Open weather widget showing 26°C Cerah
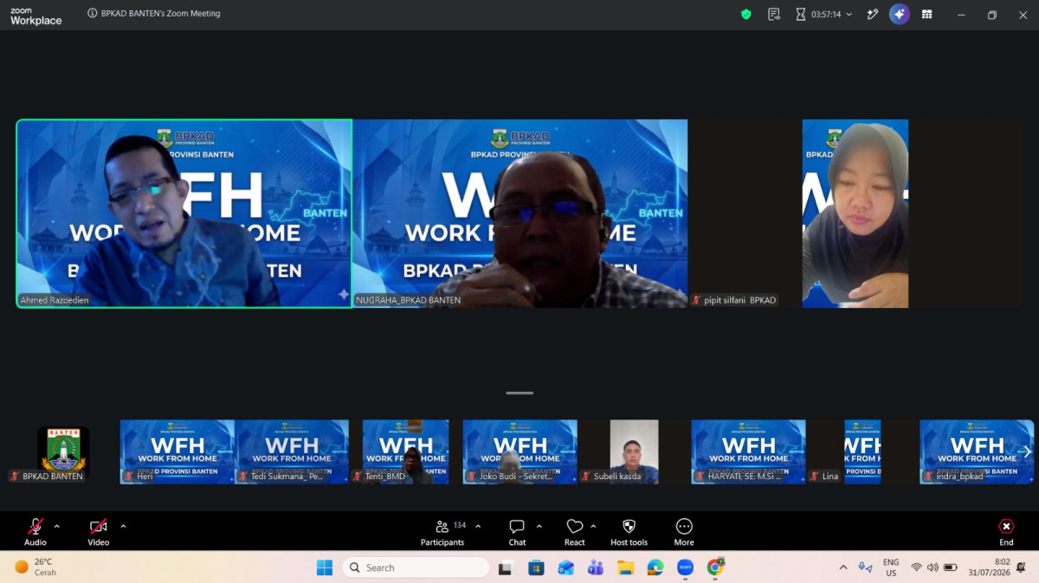 (37, 567)
